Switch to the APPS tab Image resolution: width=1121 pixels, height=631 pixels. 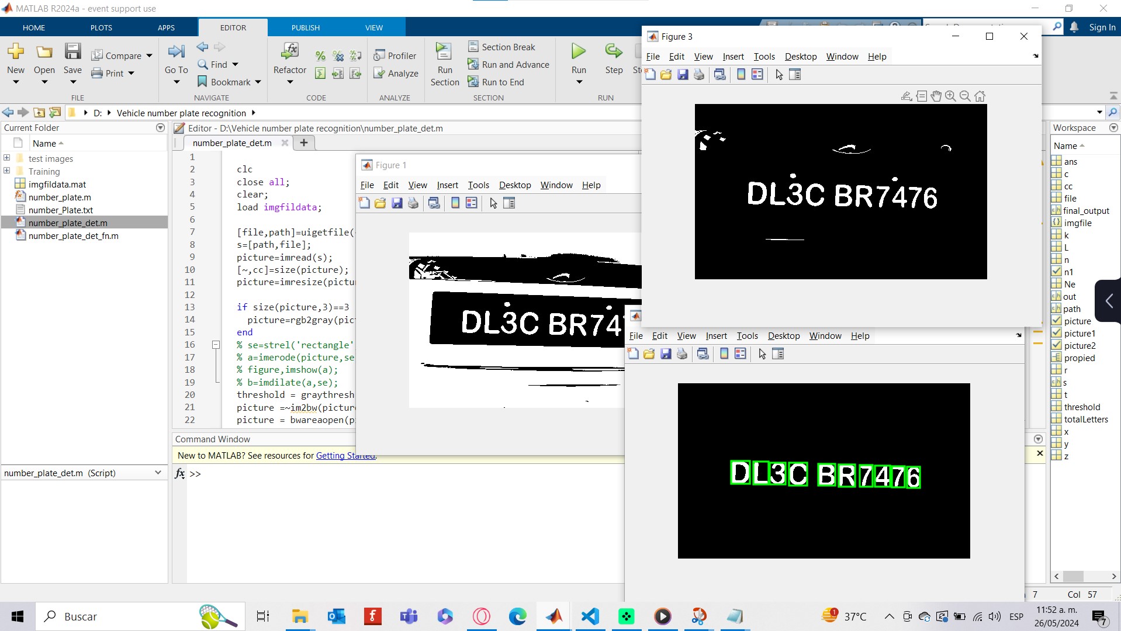(x=166, y=27)
